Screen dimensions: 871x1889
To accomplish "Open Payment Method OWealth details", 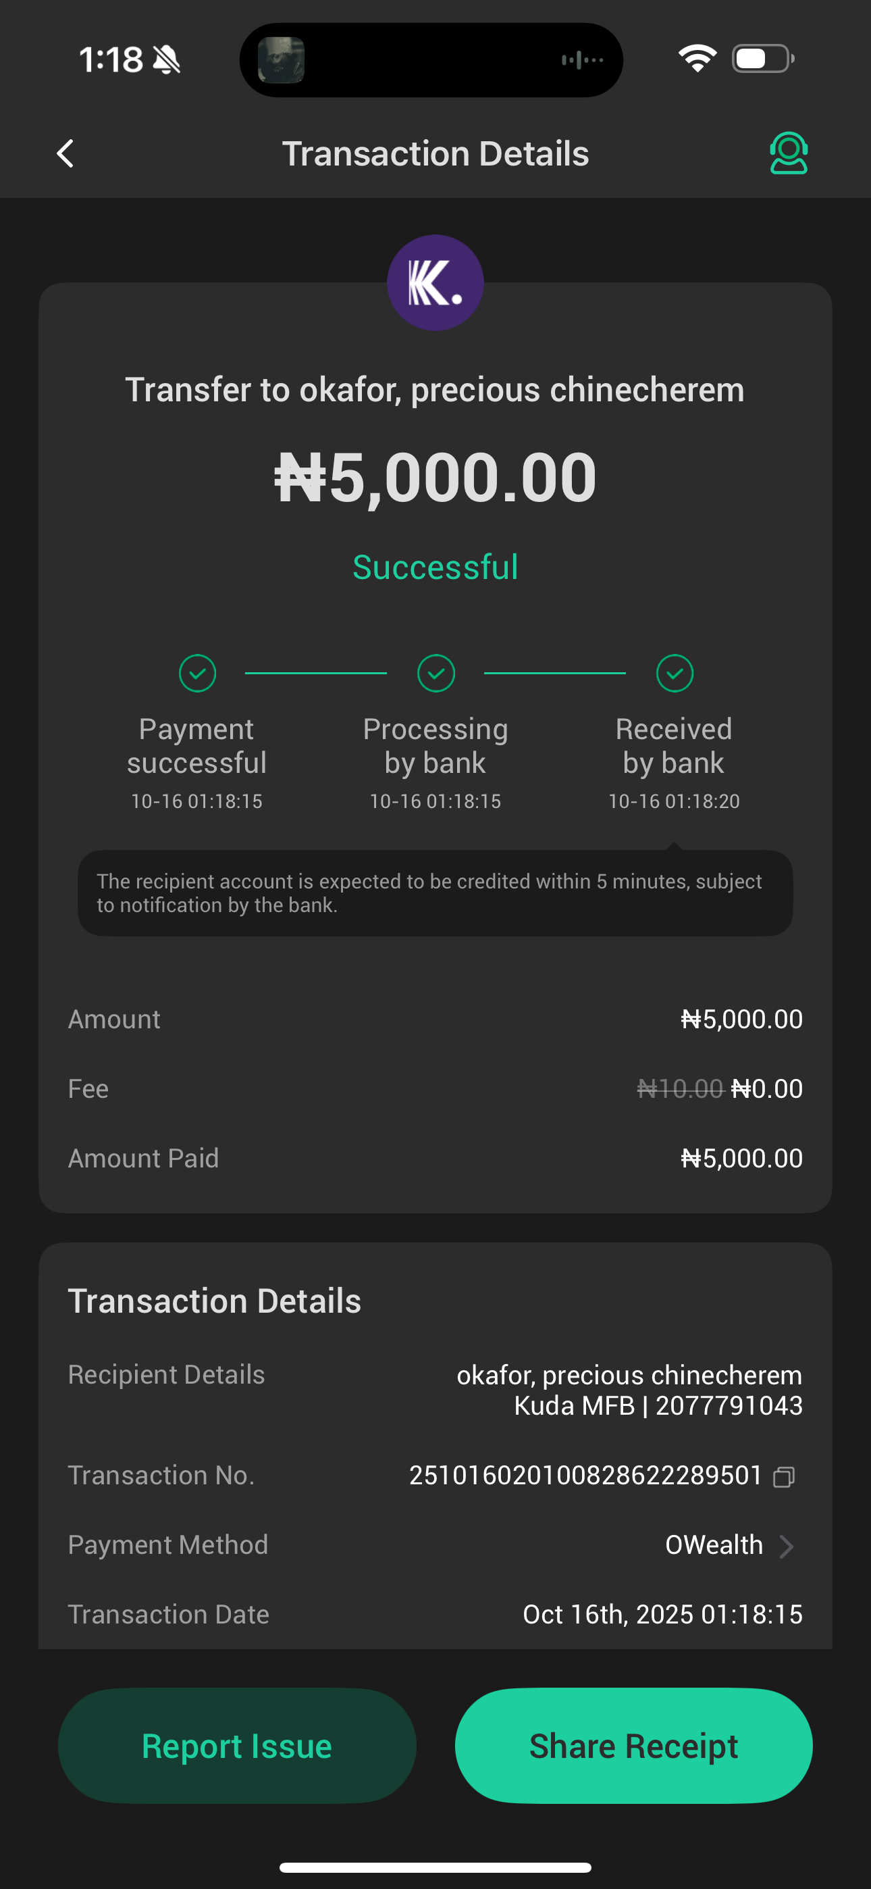I will point(714,1545).
